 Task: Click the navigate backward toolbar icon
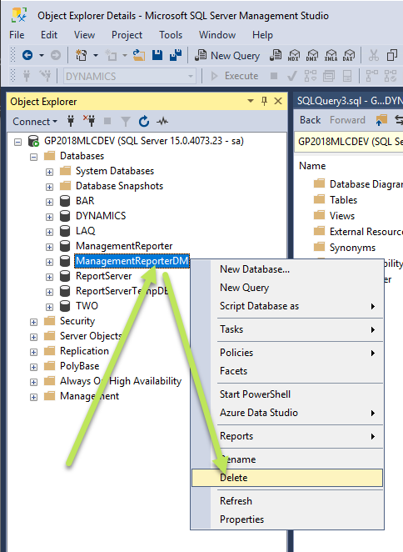point(27,55)
